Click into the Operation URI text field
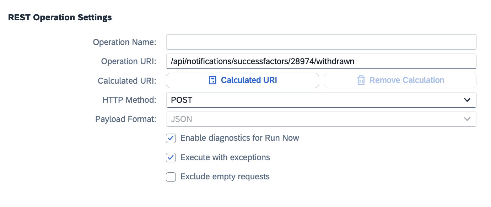 pyautogui.click(x=321, y=61)
